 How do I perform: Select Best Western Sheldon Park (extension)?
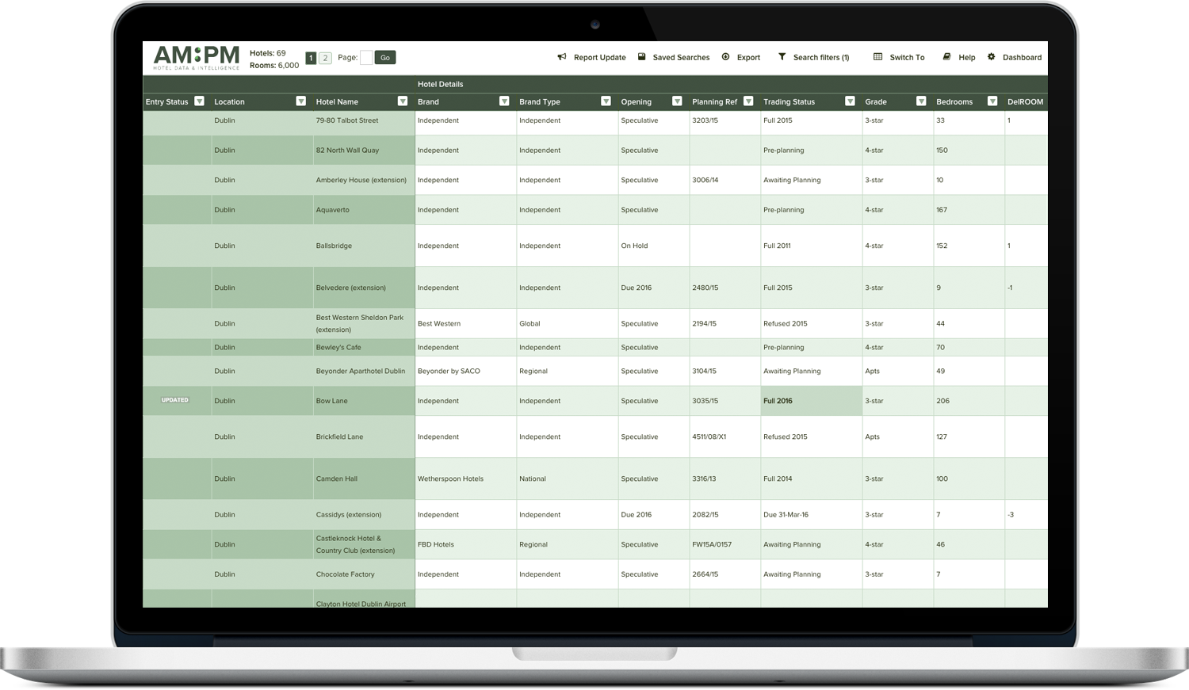point(360,323)
